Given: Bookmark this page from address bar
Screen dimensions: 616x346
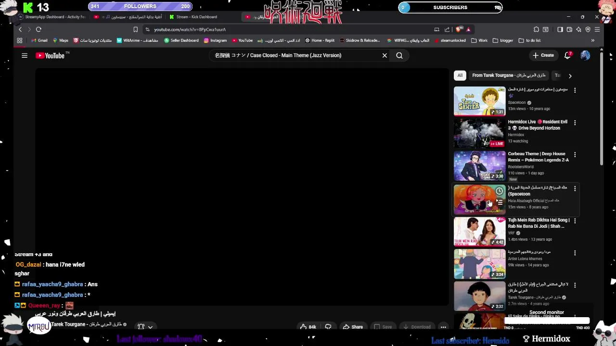Looking at the screenshot, I should point(136,29).
